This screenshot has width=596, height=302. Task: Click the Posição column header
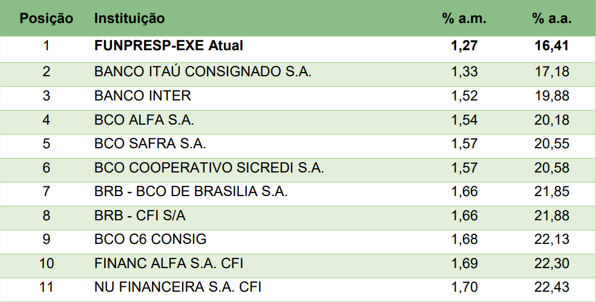coord(47,19)
